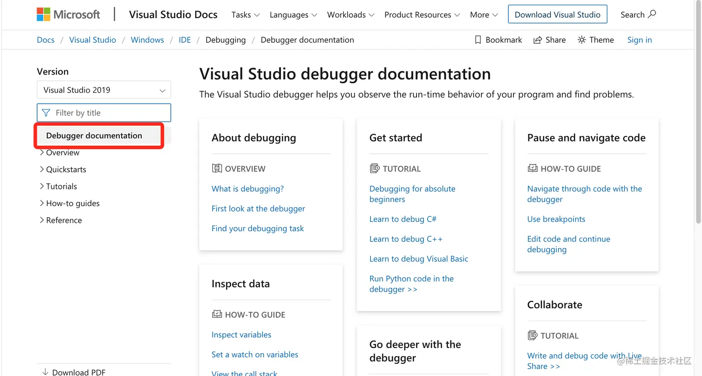The image size is (702, 376).
Task: Go to Windows breadcrumb
Action: [147, 40]
